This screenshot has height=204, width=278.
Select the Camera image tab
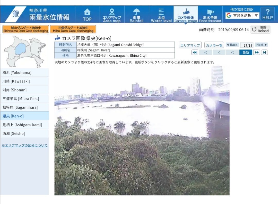[x=186, y=14]
